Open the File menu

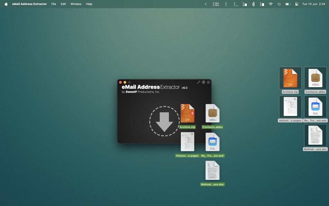(54, 4)
